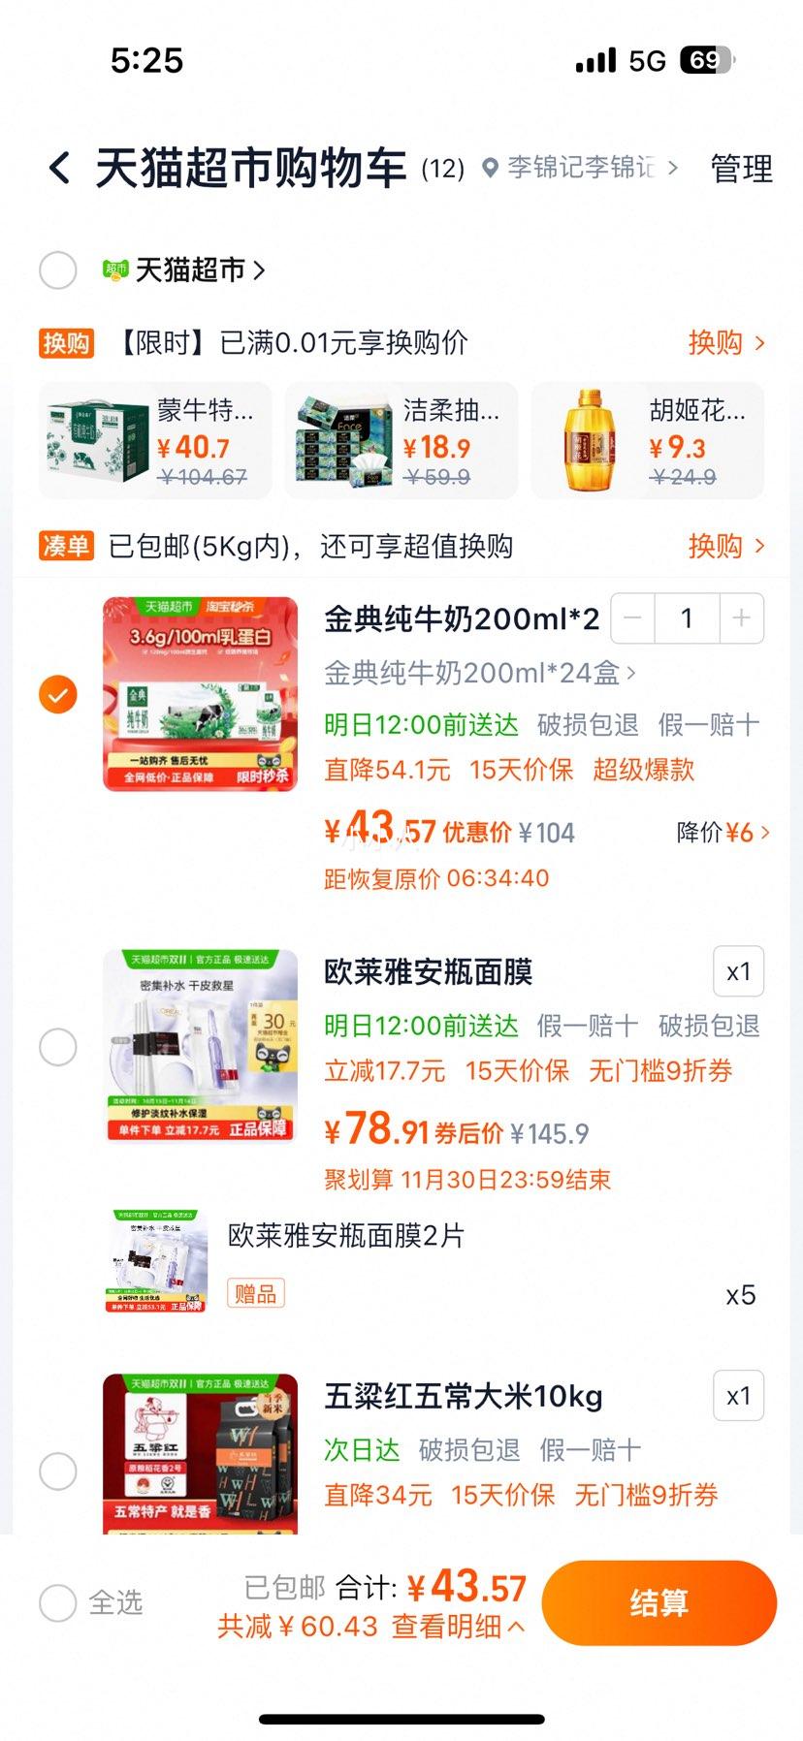This screenshot has width=803, height=1741.
Task: Tap the 凑单 orange tag icon
Action: pyautogui.click(x=66, y=547)
